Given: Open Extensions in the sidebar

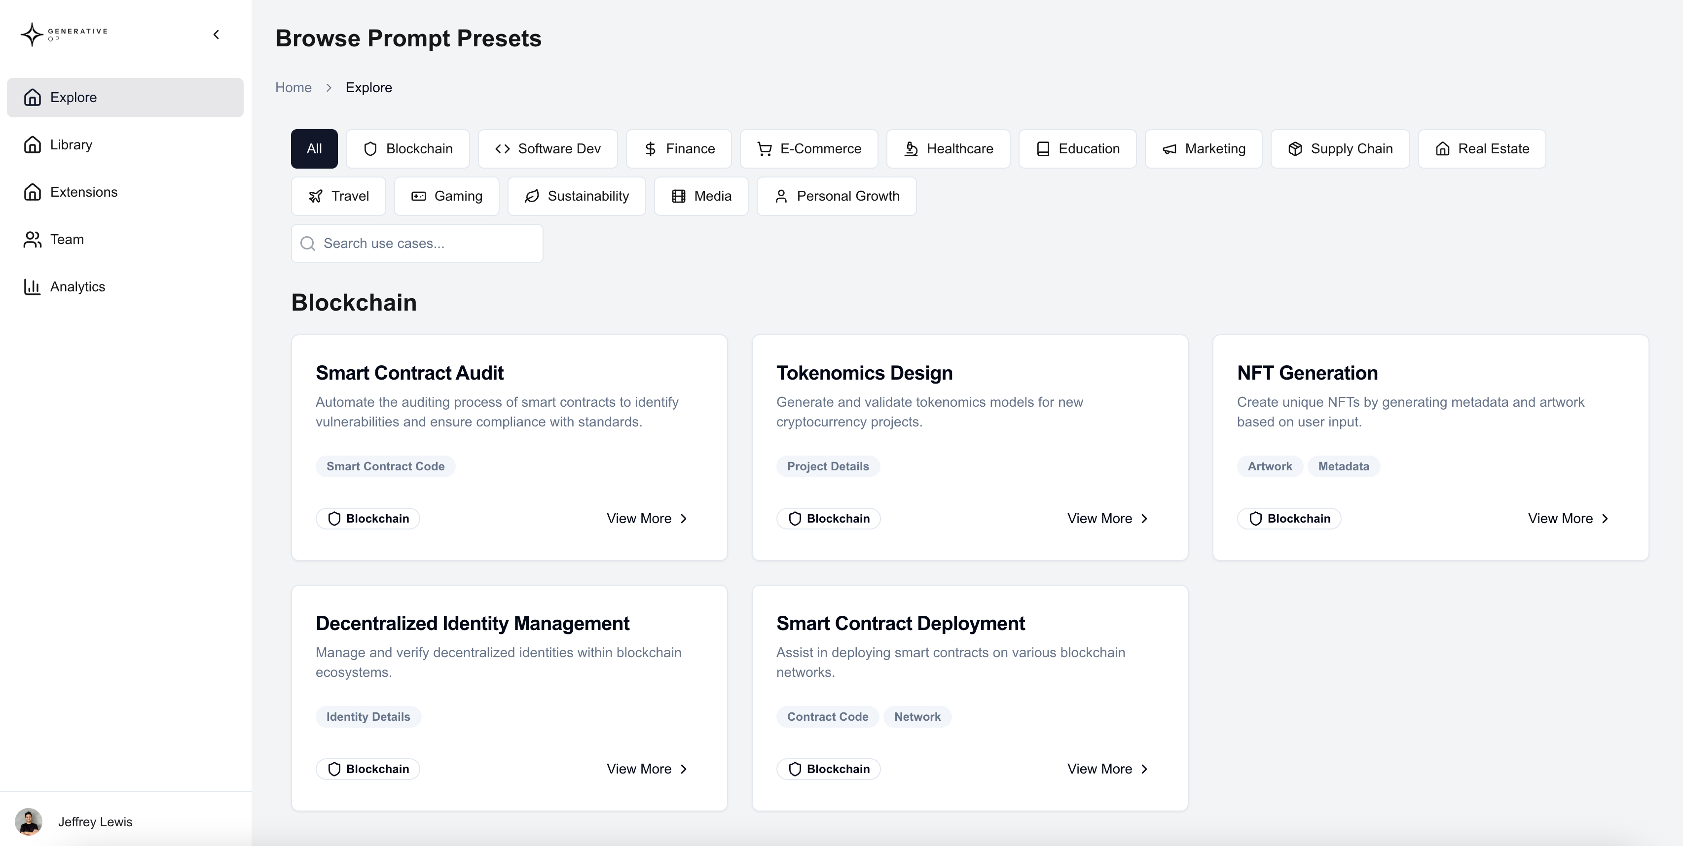Looking at the screenshot, I should [84, 192].
